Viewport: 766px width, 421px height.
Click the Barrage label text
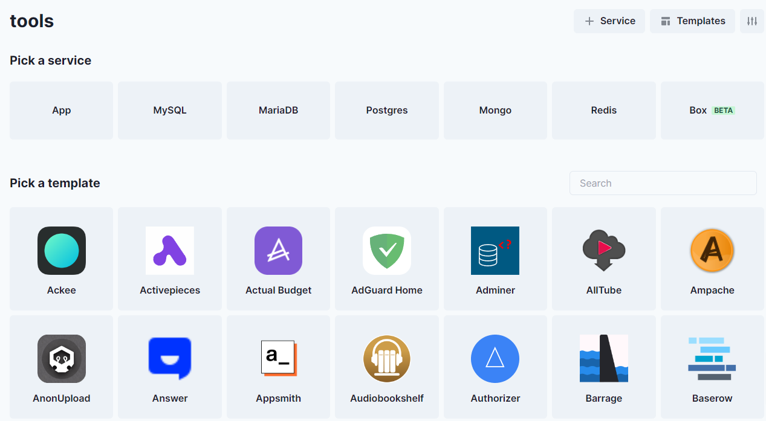pos(604,399)
